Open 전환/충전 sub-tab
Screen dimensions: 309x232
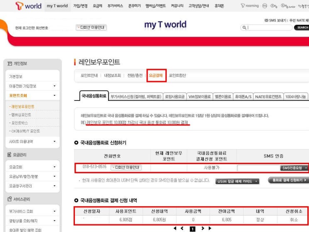point(135,75)
